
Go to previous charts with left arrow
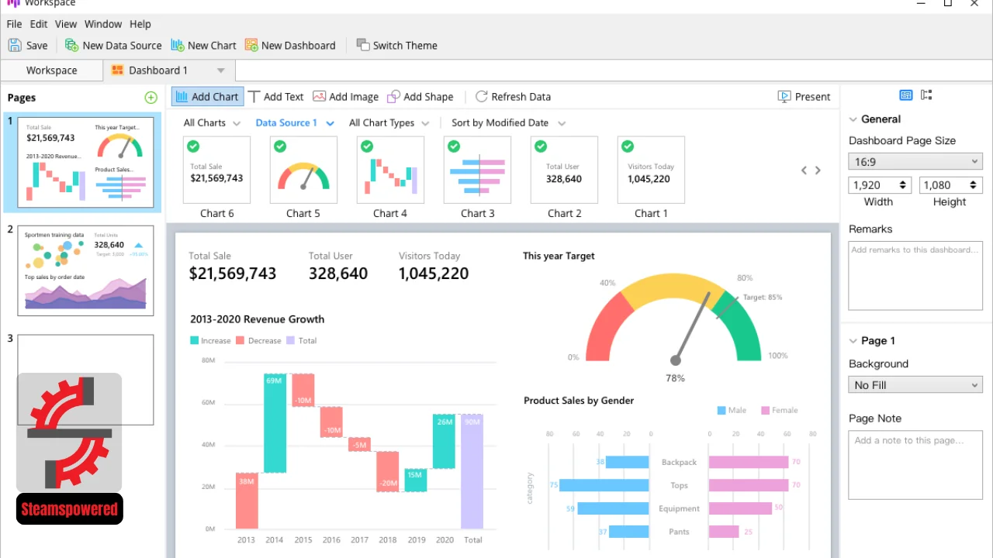[804, 170]
